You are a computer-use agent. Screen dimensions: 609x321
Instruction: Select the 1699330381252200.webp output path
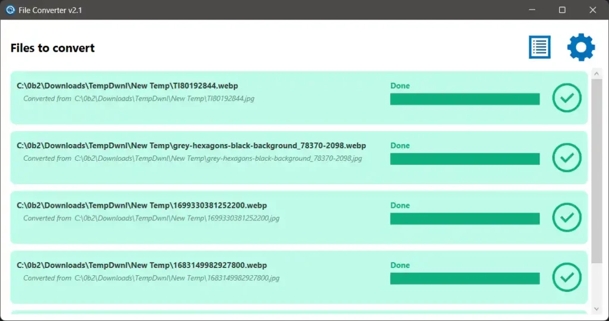142,205
